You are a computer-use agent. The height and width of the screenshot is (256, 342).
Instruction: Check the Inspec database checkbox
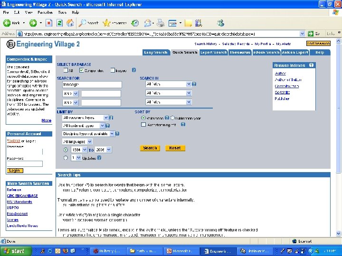(113, 70)
